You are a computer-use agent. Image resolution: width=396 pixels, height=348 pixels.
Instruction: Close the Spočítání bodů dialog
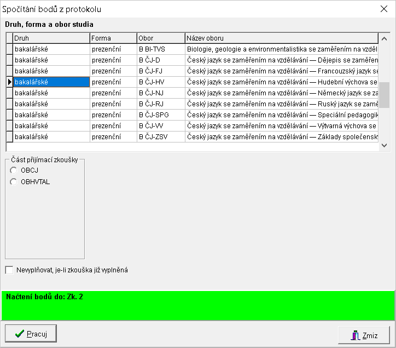pos(383,8)
